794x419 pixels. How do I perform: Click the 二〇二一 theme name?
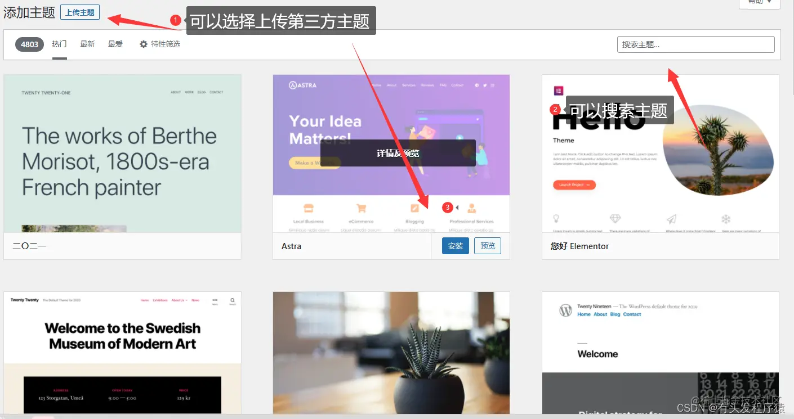point(29,246)
